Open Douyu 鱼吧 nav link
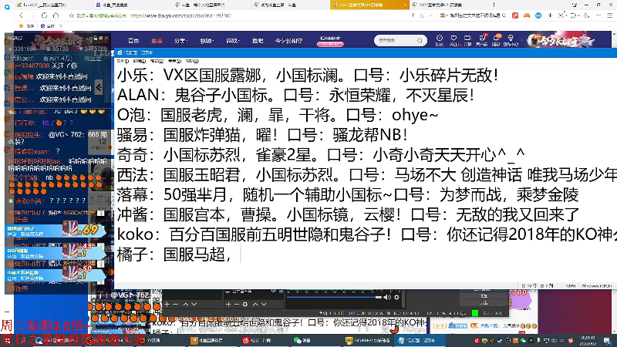Image resolution: width=617 pixels, height=347 pixels. click(x=258, y=41)
